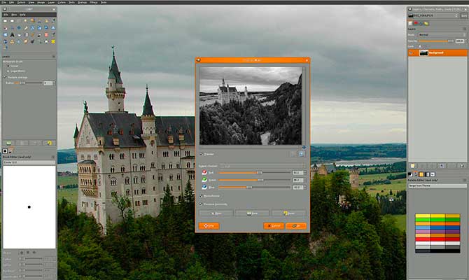Screen dimensions: 469x280
Task: Click the blue channel icon in mixer
Action: (x=204, y=187)
